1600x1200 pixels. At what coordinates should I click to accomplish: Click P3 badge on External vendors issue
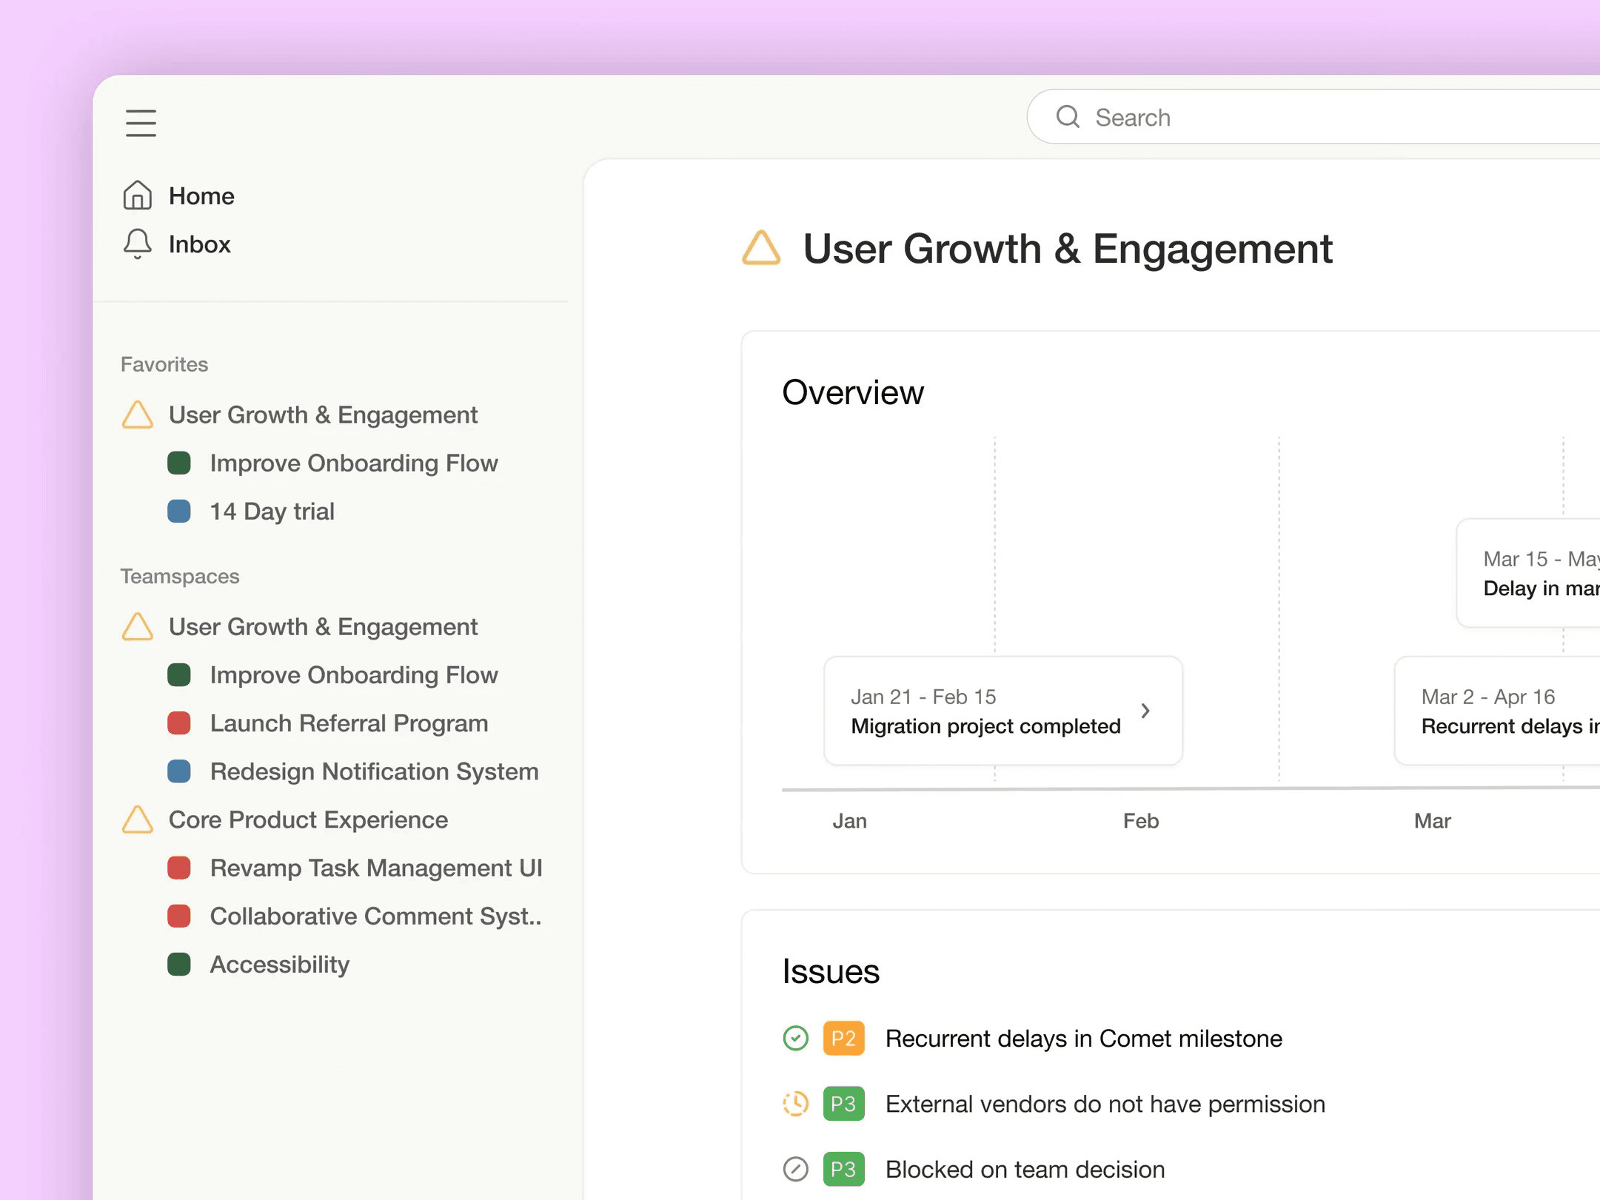point(843,1104)
